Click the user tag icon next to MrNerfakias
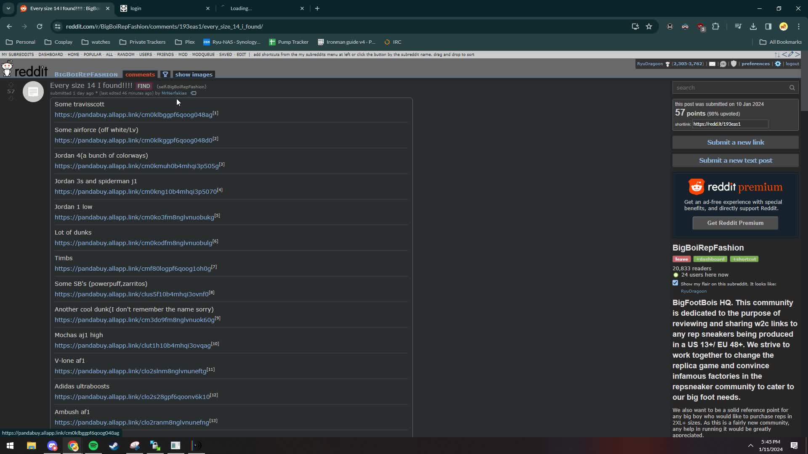This screenshot has width=808, height=454. tap(194, 93)
